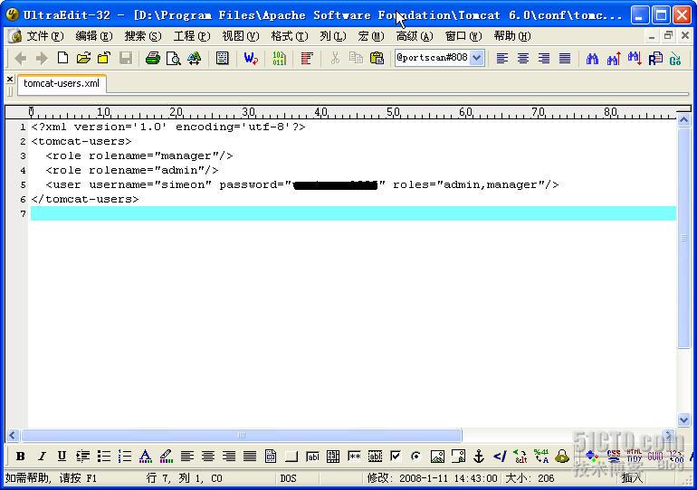Create a new blank file

pos(62,58)
